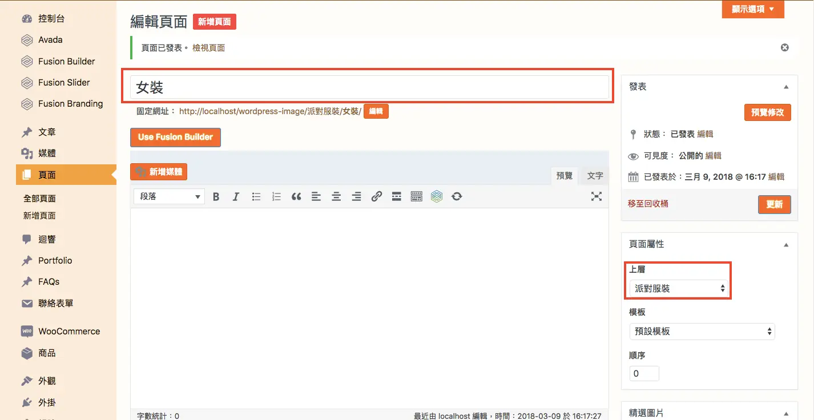The width and height of the screenshot is (814, 420).
Task: Edit the 可見度 visibility setting link
Action: tap(714, 155)
